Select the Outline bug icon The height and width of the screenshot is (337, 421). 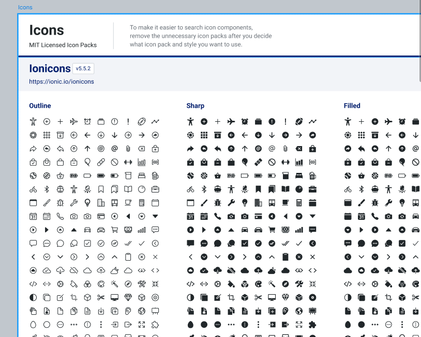point(60,203)
